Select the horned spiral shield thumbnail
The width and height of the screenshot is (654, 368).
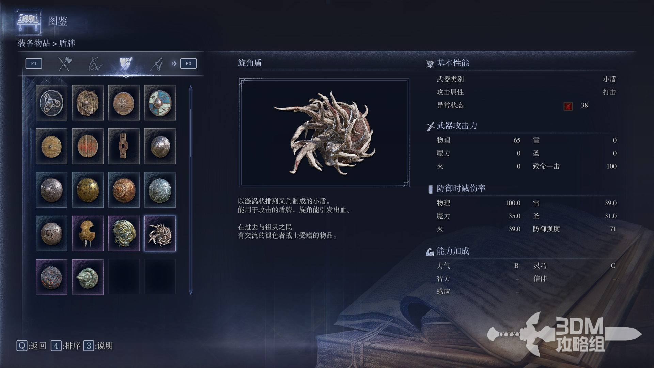point(160,233)
